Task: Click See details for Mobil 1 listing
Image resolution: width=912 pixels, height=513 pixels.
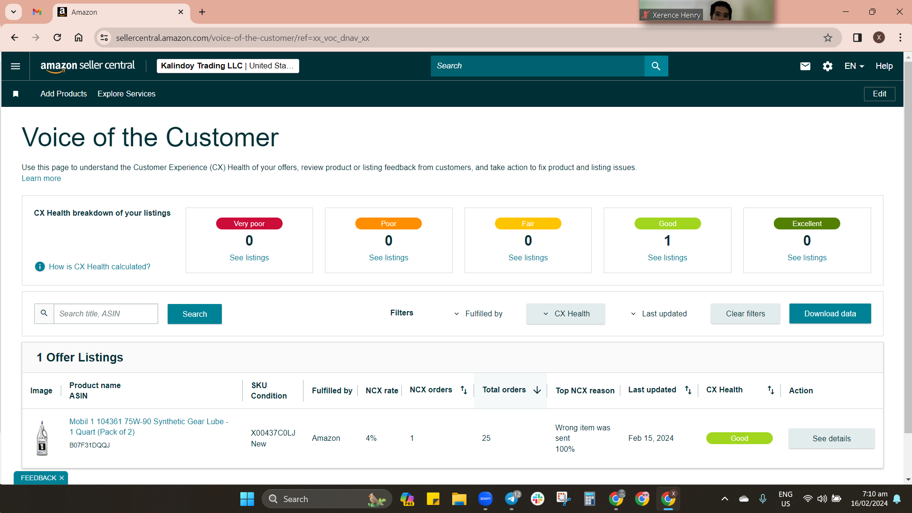Action: [x=831, y=438]
